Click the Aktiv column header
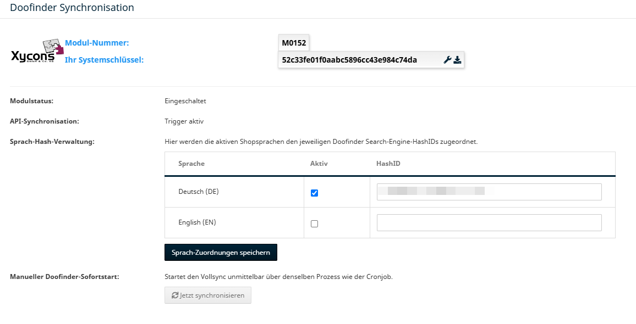This screenshot has width=636, height=324. pyautogui.click(x=319, y=164)
